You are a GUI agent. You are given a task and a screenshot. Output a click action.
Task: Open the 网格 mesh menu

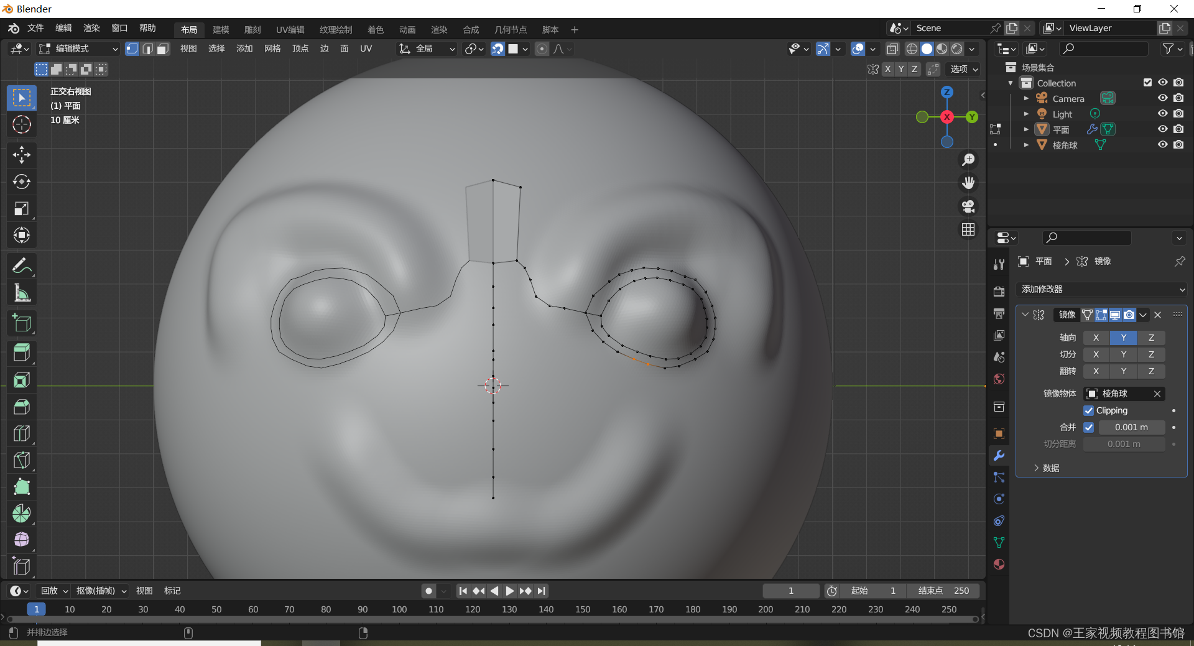point(272,48)
